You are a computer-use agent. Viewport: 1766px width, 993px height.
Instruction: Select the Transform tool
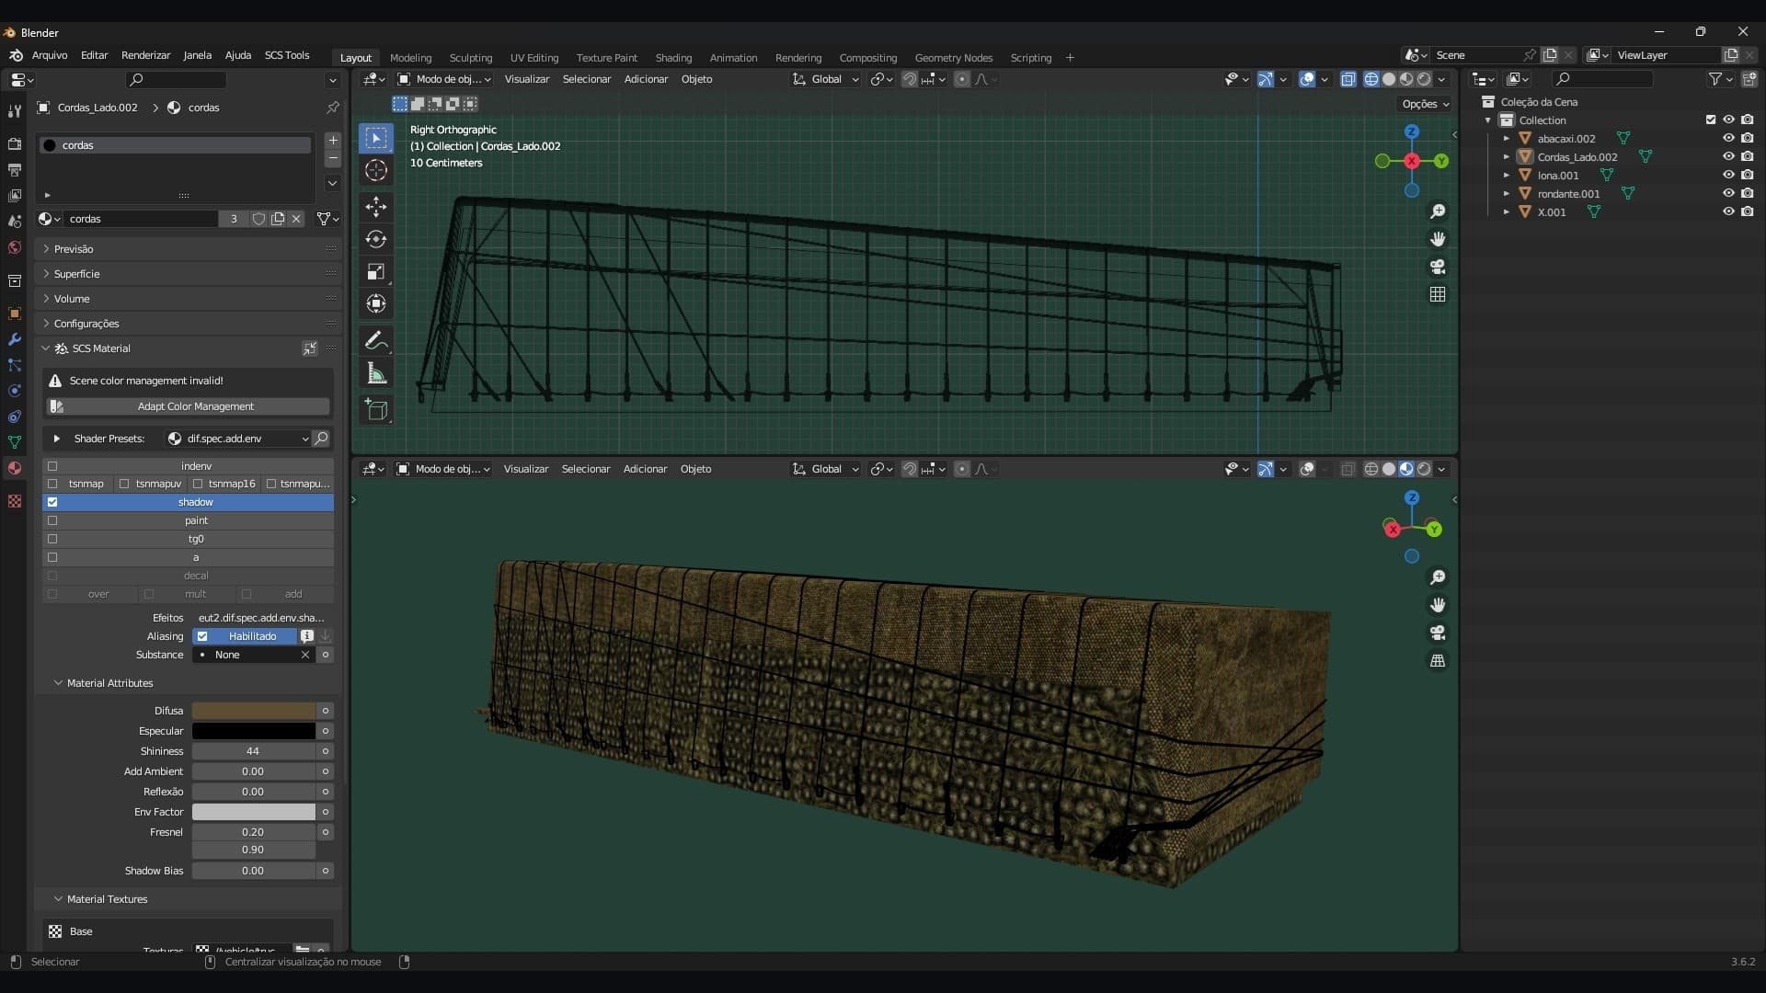(375, 303)
